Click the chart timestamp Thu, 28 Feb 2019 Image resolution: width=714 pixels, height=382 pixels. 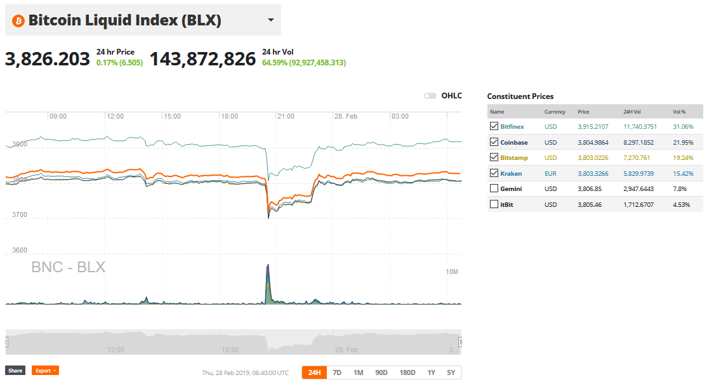[246, 373]
